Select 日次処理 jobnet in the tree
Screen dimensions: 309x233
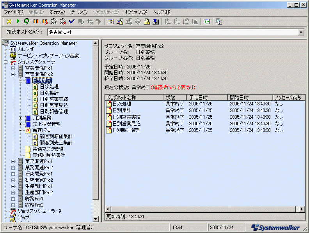49,87
